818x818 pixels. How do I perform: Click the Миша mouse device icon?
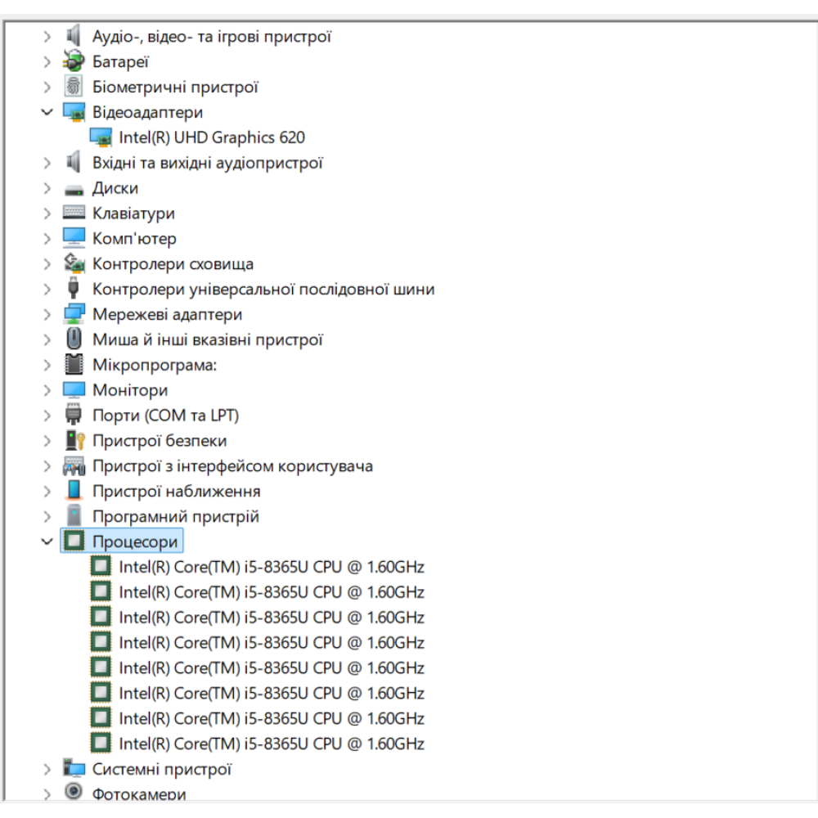pos(74,339)
